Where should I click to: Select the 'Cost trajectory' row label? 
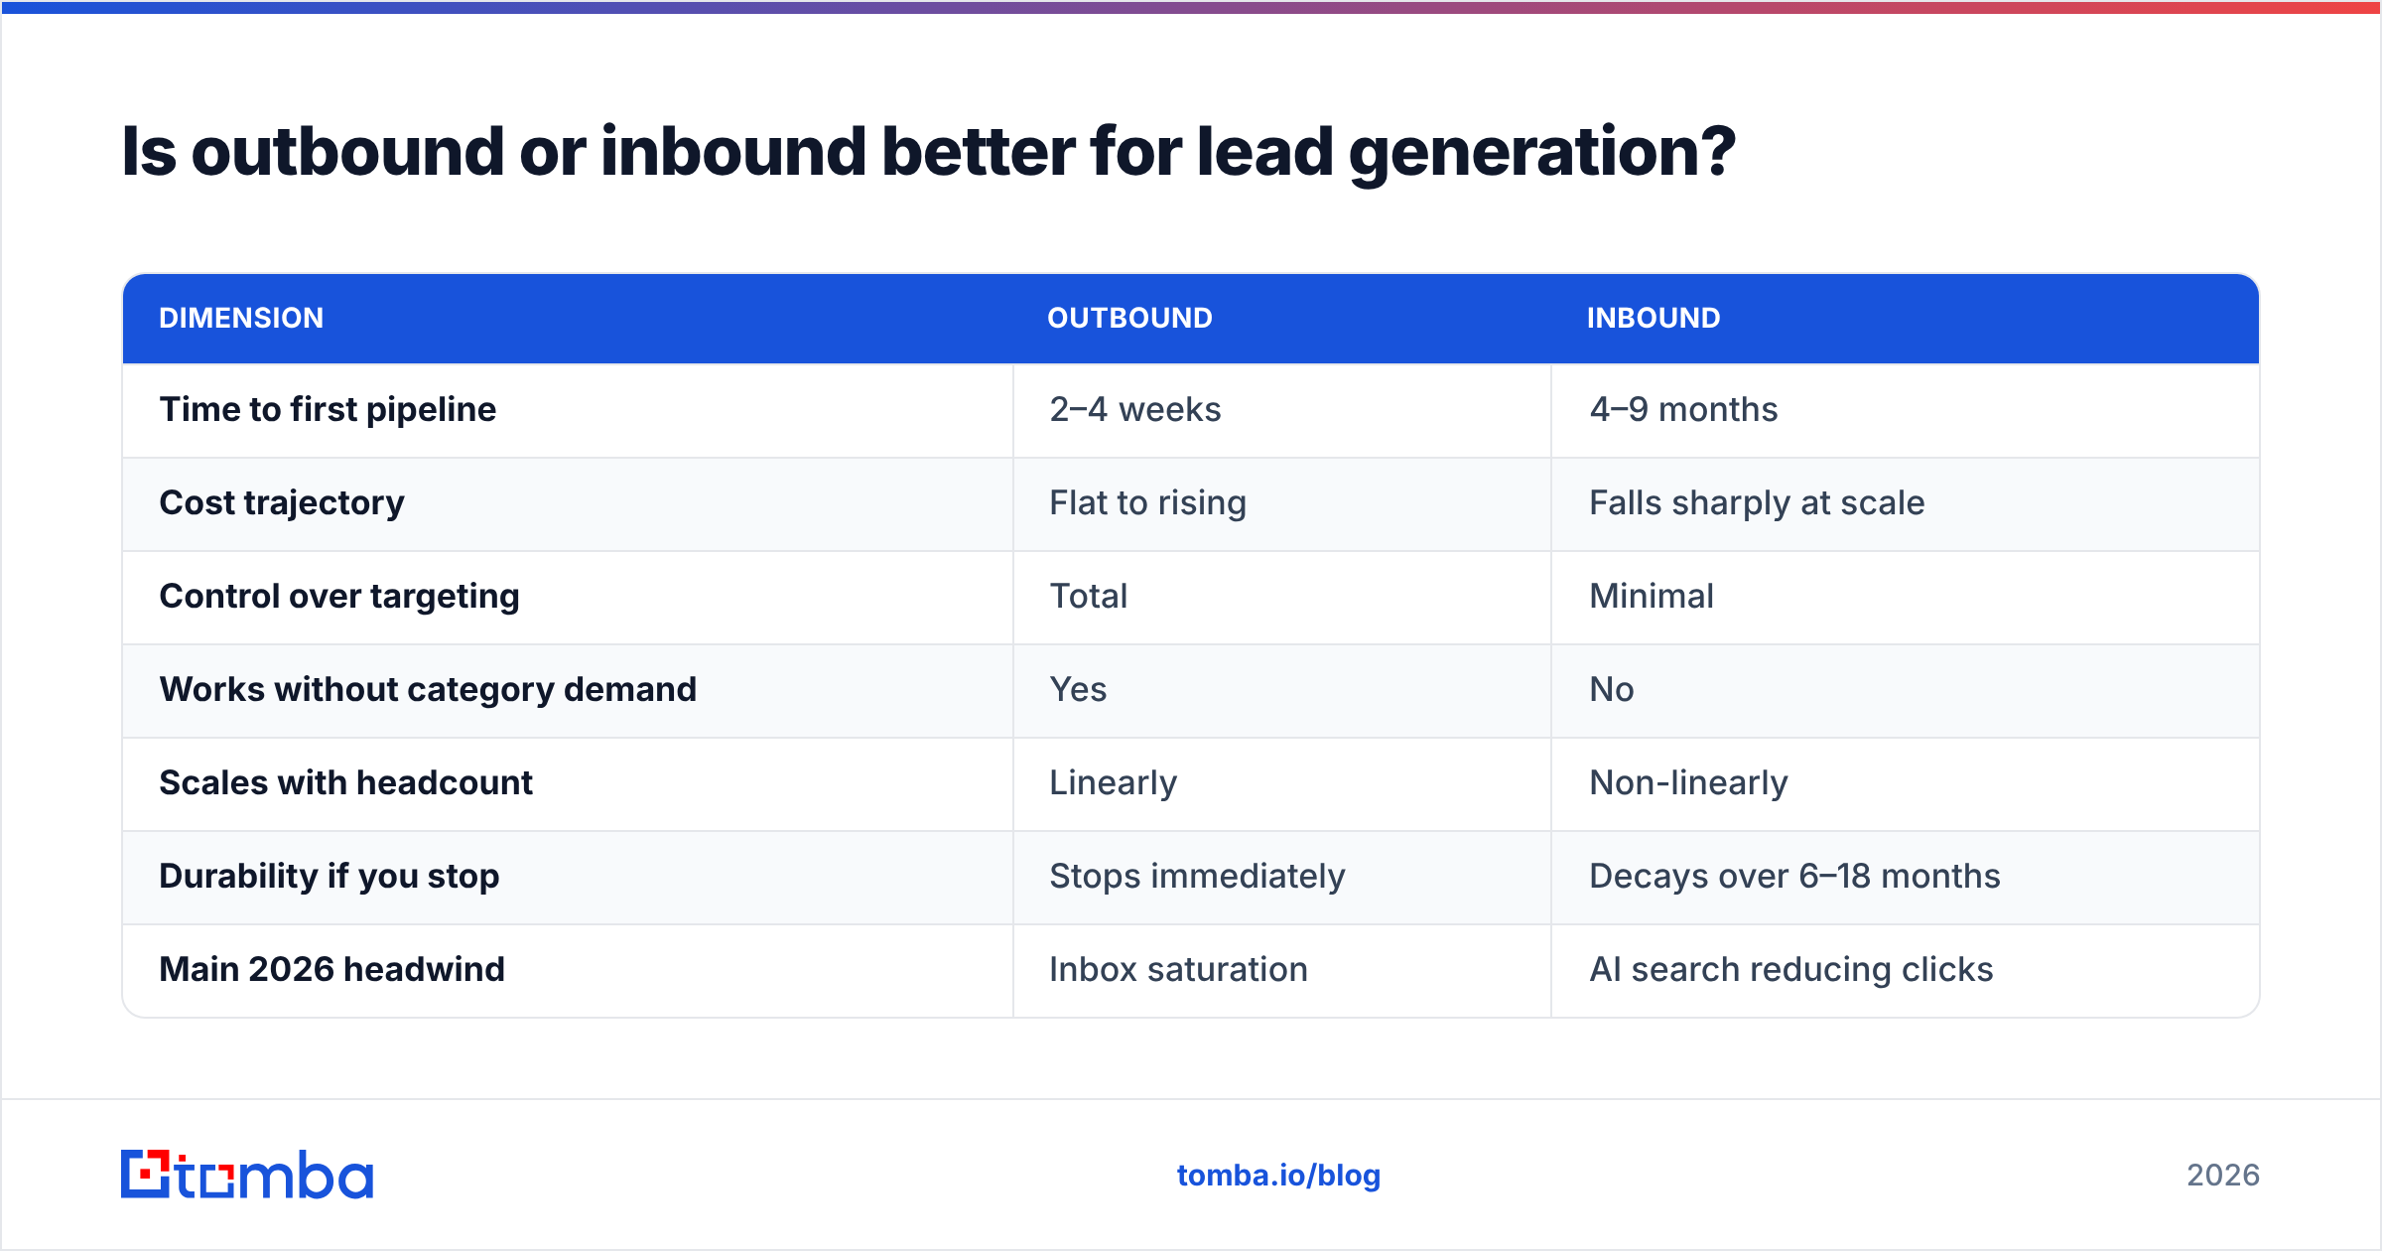pos(282,502)
